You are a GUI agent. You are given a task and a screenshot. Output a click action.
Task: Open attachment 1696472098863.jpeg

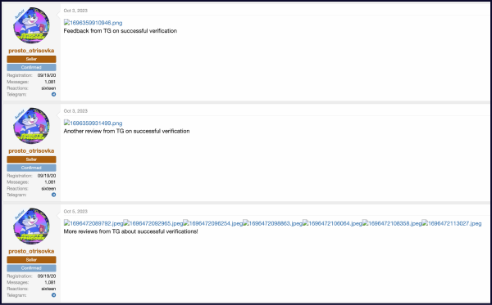[273, 223]
